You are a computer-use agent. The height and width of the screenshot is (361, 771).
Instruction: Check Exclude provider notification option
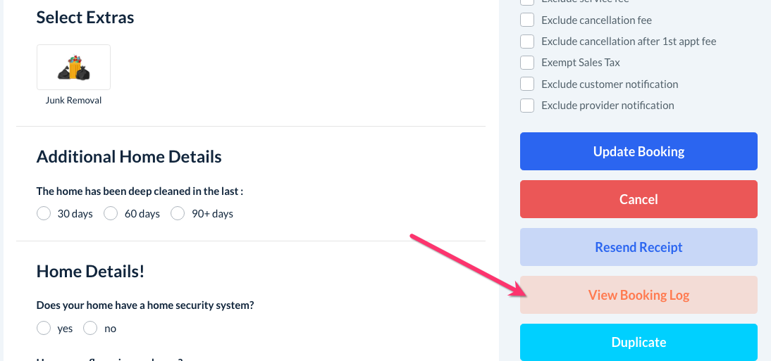(527, 106)
